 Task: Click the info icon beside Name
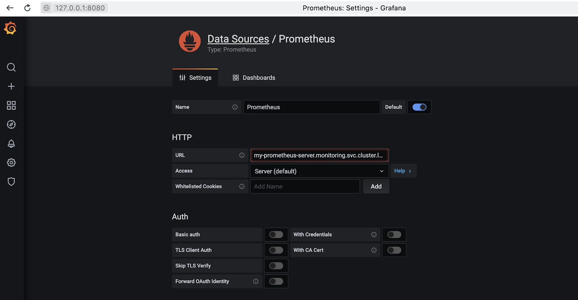pyautogui.click(x=235, y=107)
